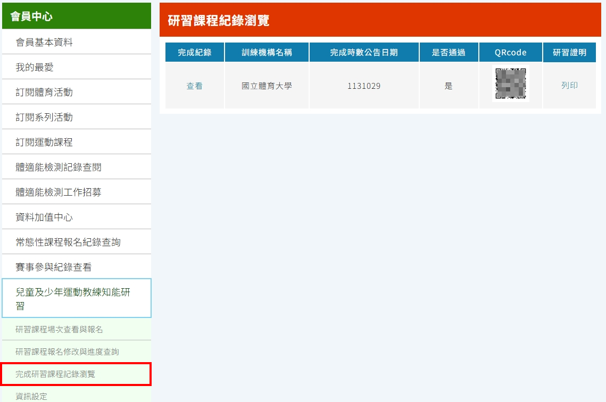Click the QRcode column header
This screenshot has height=402, width=606.
511,52
